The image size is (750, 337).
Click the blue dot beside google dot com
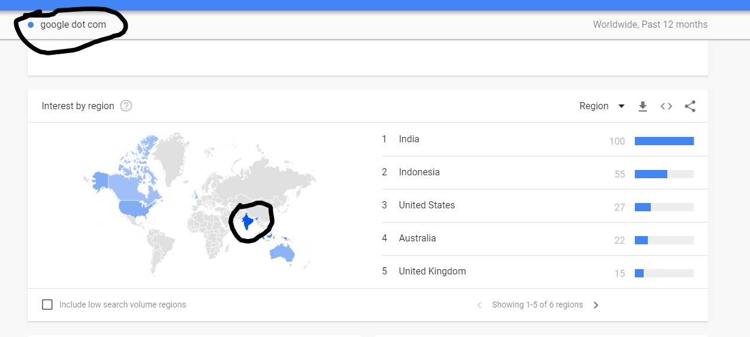(31, 25)
